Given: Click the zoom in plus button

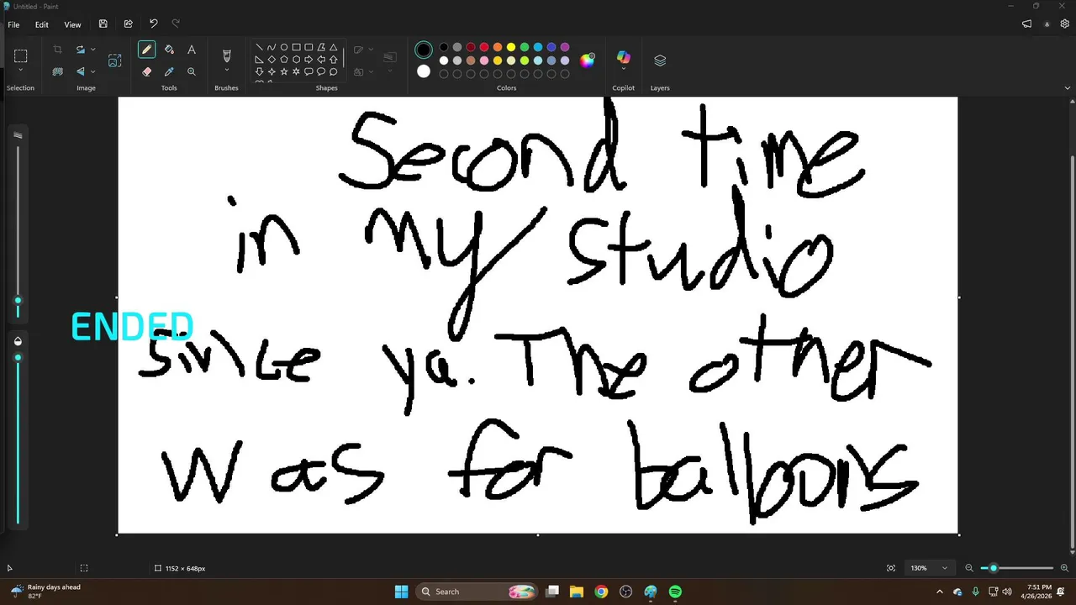Looking at the screenshot, I should (x=1064, y=568).
